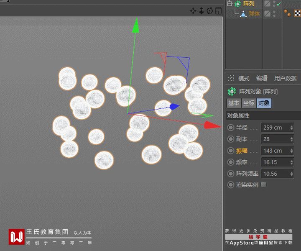This screenshot has width=301, height=251.
Task: Select the checkerboard texture tag
Action: [x=297, y=13]
